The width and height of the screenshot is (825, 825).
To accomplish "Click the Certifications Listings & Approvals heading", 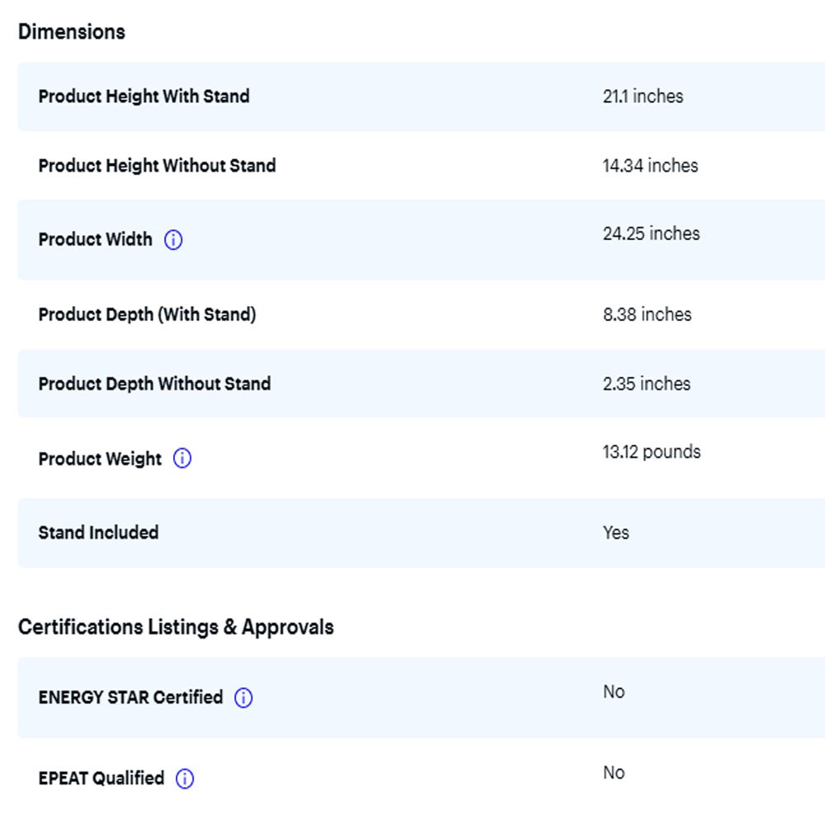I will (x=176, y=627).
